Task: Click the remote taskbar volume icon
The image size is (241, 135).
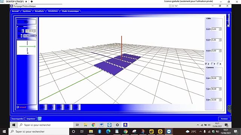Action: point(209,125)
